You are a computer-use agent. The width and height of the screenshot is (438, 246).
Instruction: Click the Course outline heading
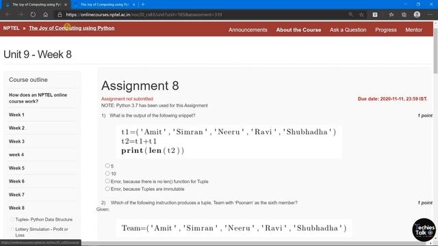(28, 80)
